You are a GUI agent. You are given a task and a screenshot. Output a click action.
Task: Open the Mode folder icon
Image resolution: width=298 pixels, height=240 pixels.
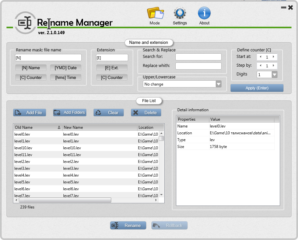pyautogui.click(x=155, y=14)
